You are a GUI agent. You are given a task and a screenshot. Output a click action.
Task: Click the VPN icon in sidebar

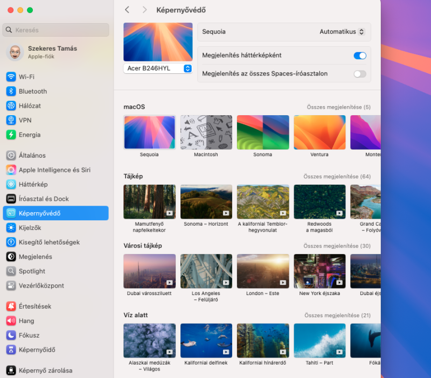[11, 120]
